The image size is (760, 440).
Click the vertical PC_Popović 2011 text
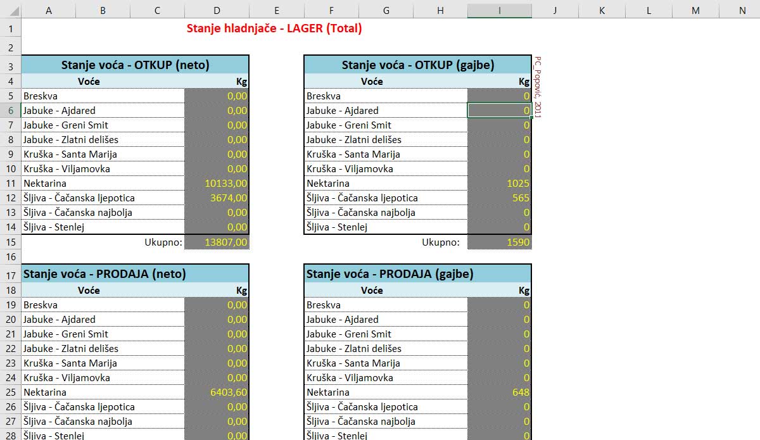click(538, 87)
